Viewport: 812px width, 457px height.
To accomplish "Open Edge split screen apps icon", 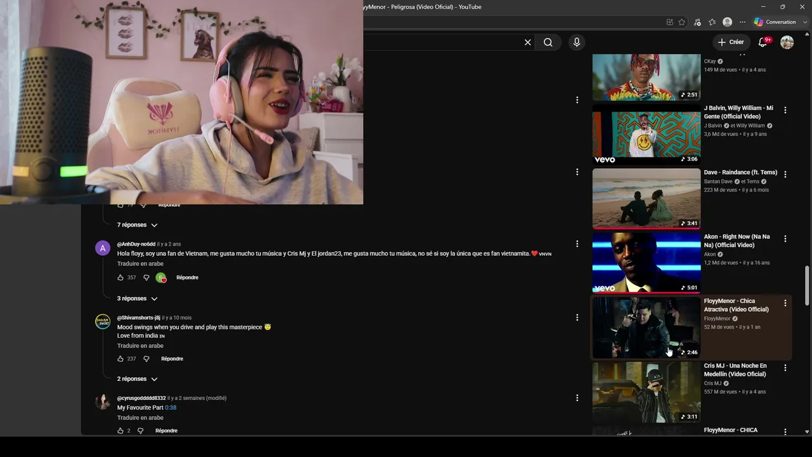I will pos(670,22).
